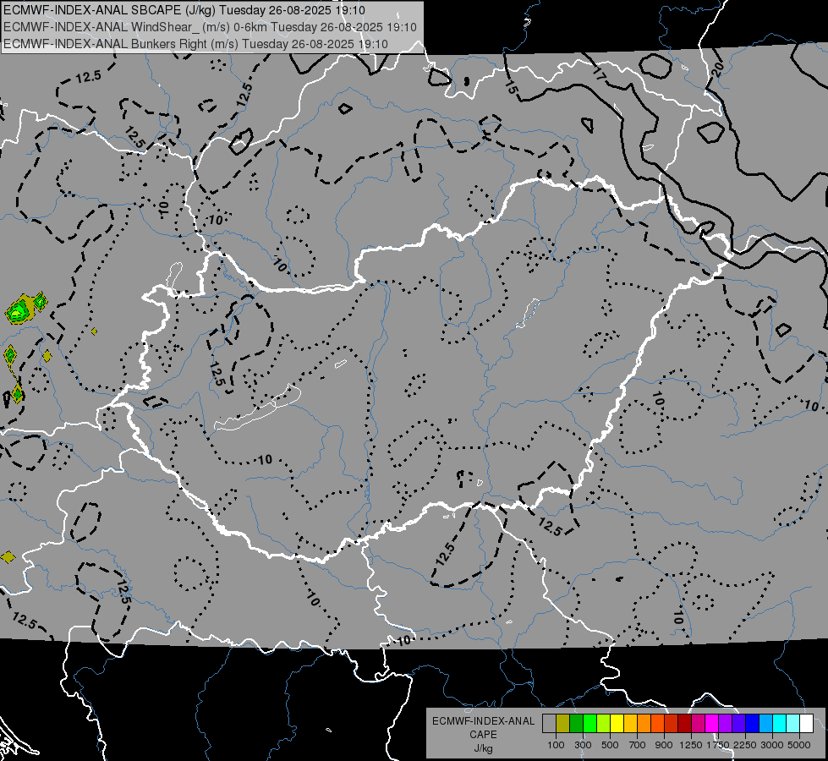Click the contour label 15
The image size is (828, 761).
pos(510,87)
